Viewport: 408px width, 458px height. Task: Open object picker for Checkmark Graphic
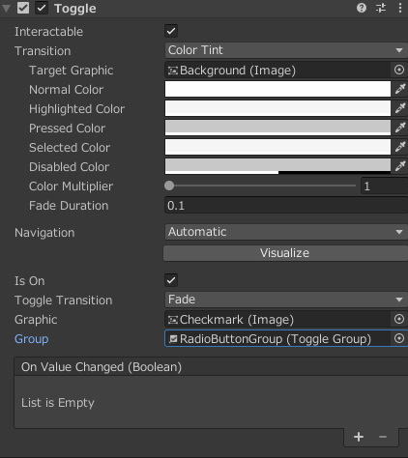click(x=399, y=319)
